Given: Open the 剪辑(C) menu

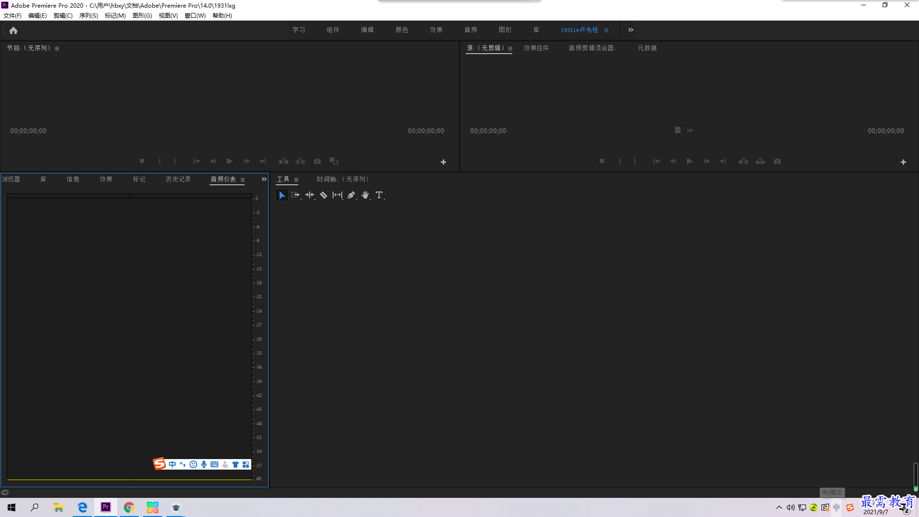Looking at the screenshot, I should pos(63,16).
